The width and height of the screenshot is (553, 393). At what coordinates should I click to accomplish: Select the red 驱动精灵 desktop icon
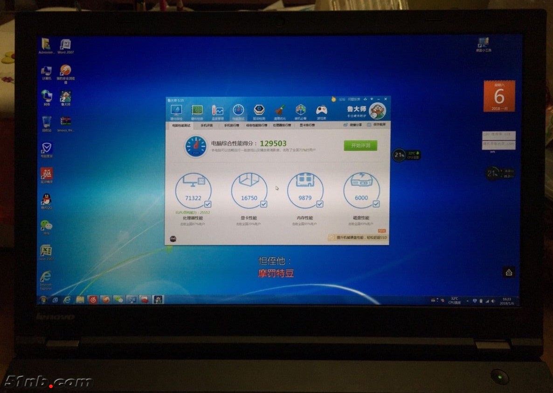point(47,176)
